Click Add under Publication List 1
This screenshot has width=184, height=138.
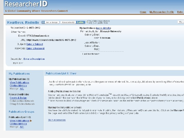[22, 127]
